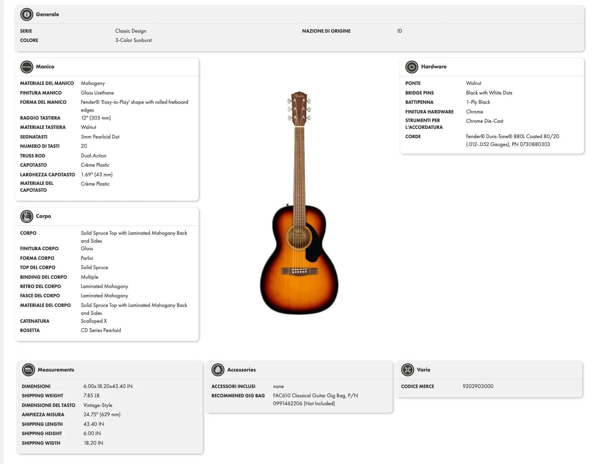Click the country of origin value 'ID'

[399, 31]
